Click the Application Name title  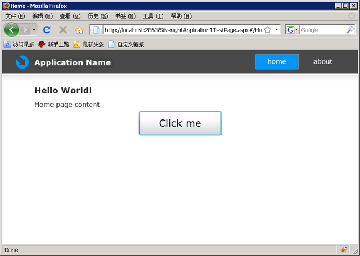pos(73,62)
